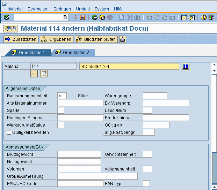
Task: Open Help with the question mark icon
Action: (x=204, y=17)
